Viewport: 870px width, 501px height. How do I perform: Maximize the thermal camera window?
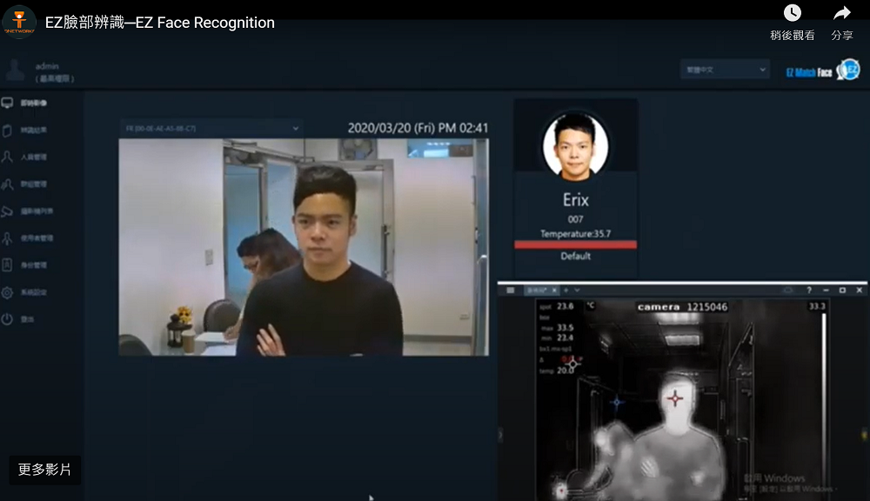(842, 291)
